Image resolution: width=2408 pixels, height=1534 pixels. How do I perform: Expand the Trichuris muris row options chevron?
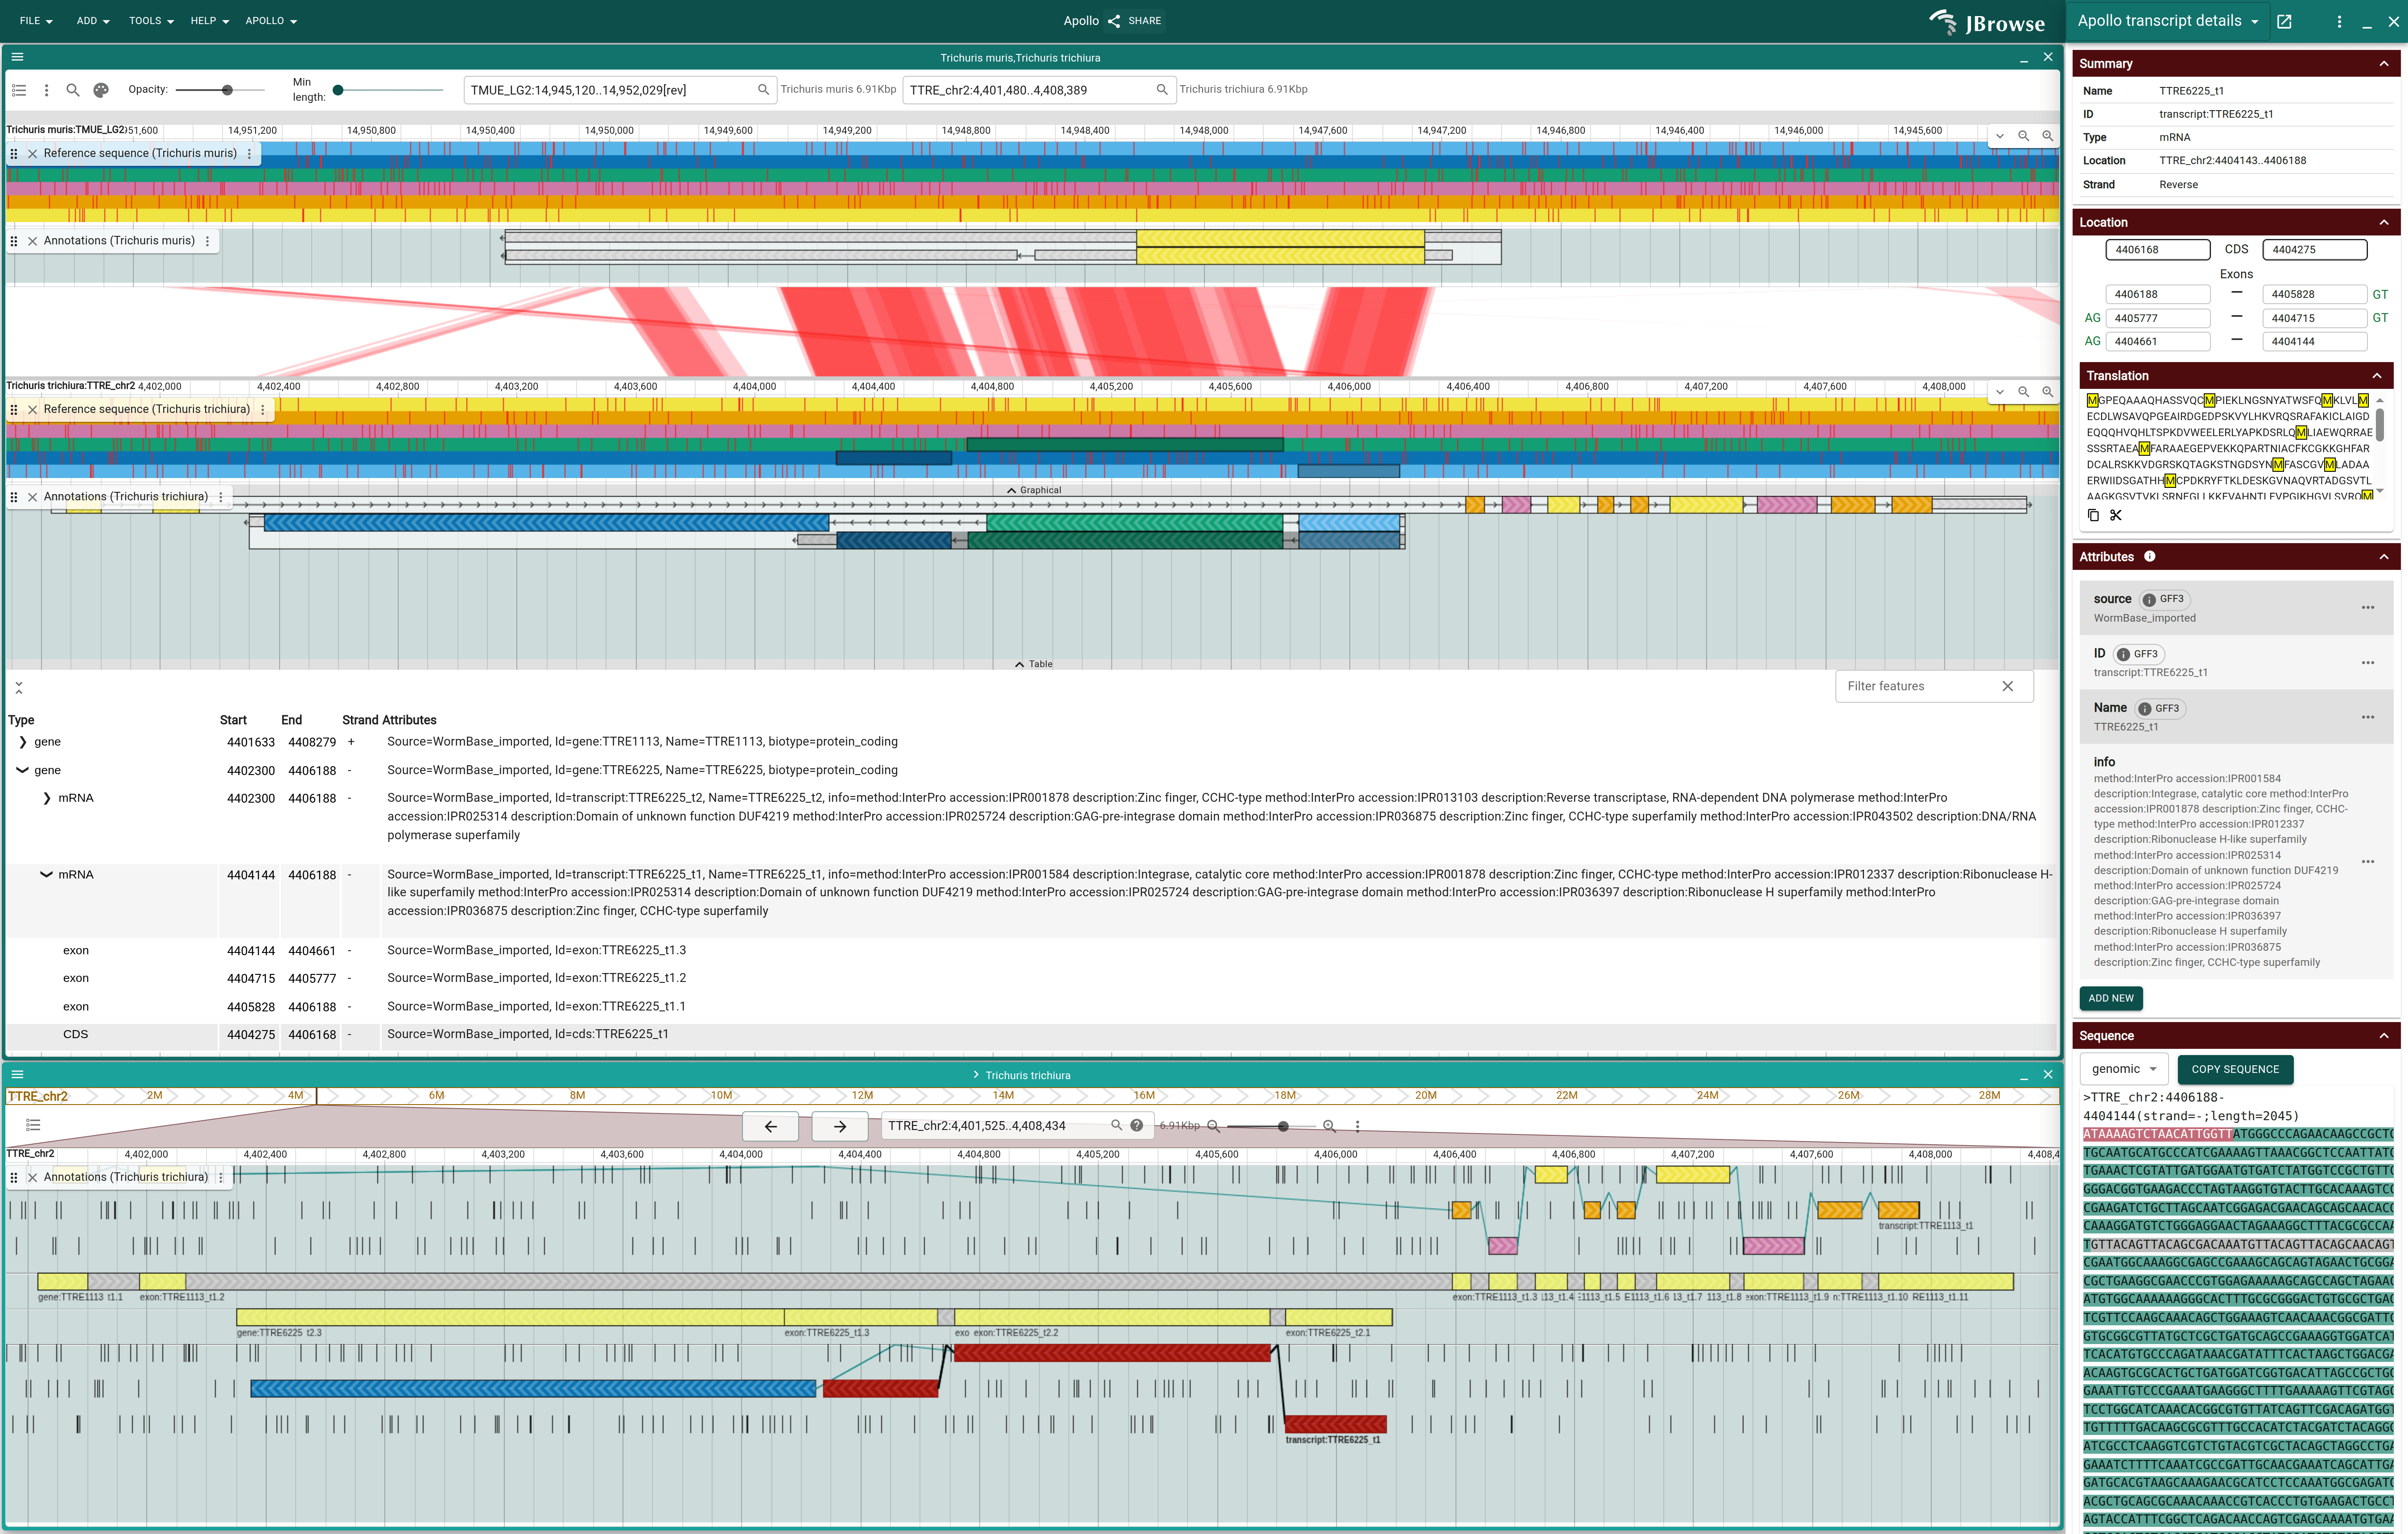pyautogui.click(x=2000, y=136)
